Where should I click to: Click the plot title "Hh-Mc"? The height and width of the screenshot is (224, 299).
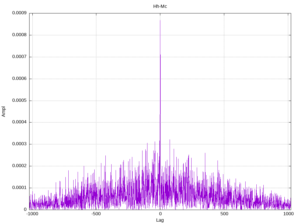tap(160, 6)
